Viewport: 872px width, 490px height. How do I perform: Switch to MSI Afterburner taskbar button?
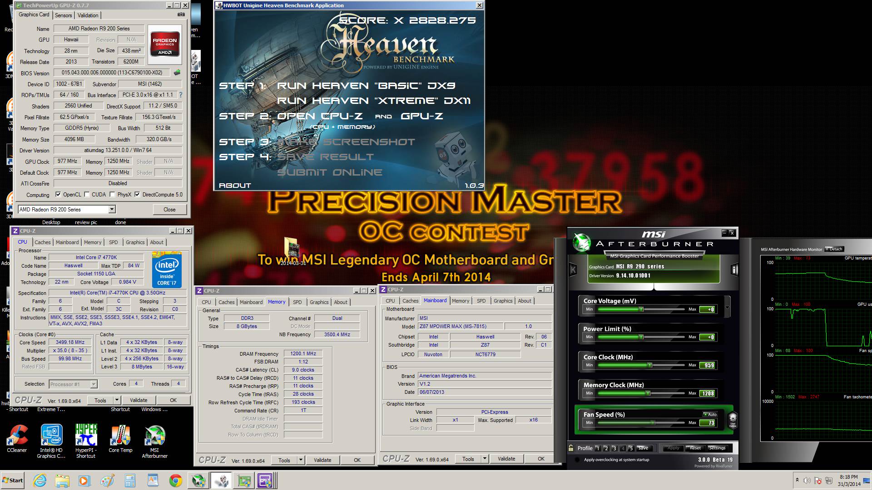point(198,480)
